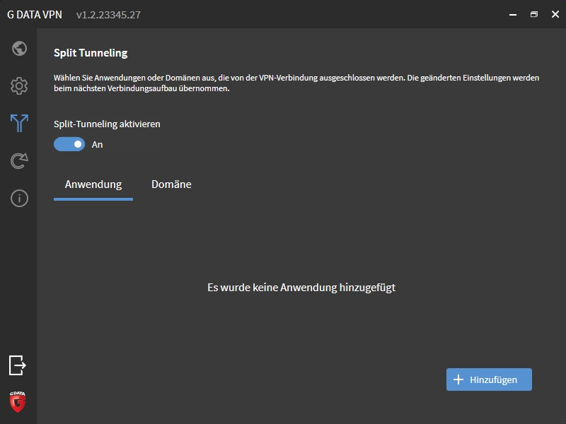The height and width of the screenshot is (424, 566).
Task: Maximize the G DATA VPN window
Action: 534,14
